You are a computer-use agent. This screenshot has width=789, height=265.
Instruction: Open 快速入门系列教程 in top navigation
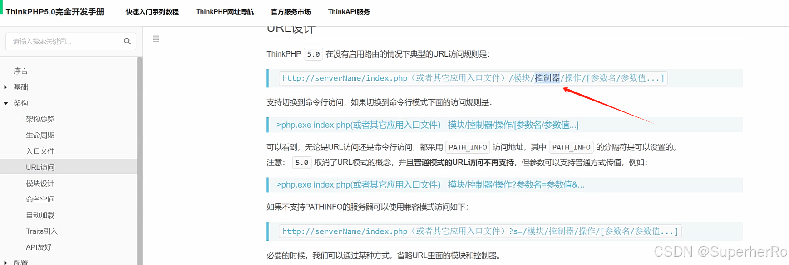(x=152, y=12)
